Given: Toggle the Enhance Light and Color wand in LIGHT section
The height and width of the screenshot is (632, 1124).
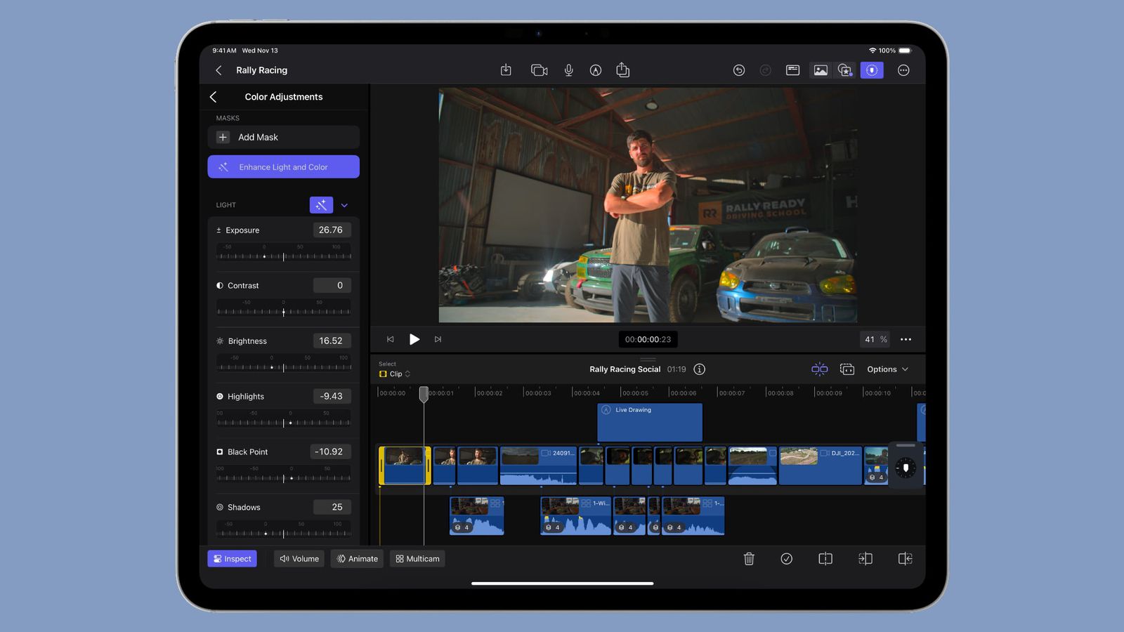Looking at the screenshot, I should click(x=321, y=204).
